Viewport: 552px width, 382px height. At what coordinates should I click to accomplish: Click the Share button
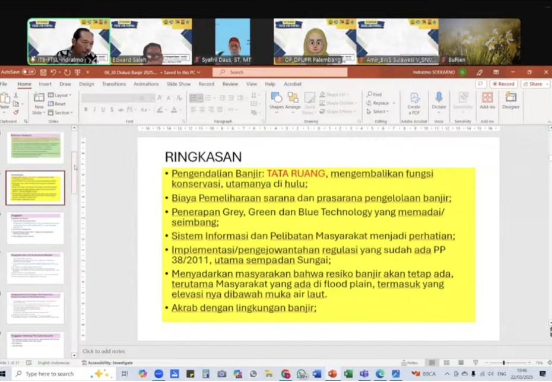pos(535,84)
